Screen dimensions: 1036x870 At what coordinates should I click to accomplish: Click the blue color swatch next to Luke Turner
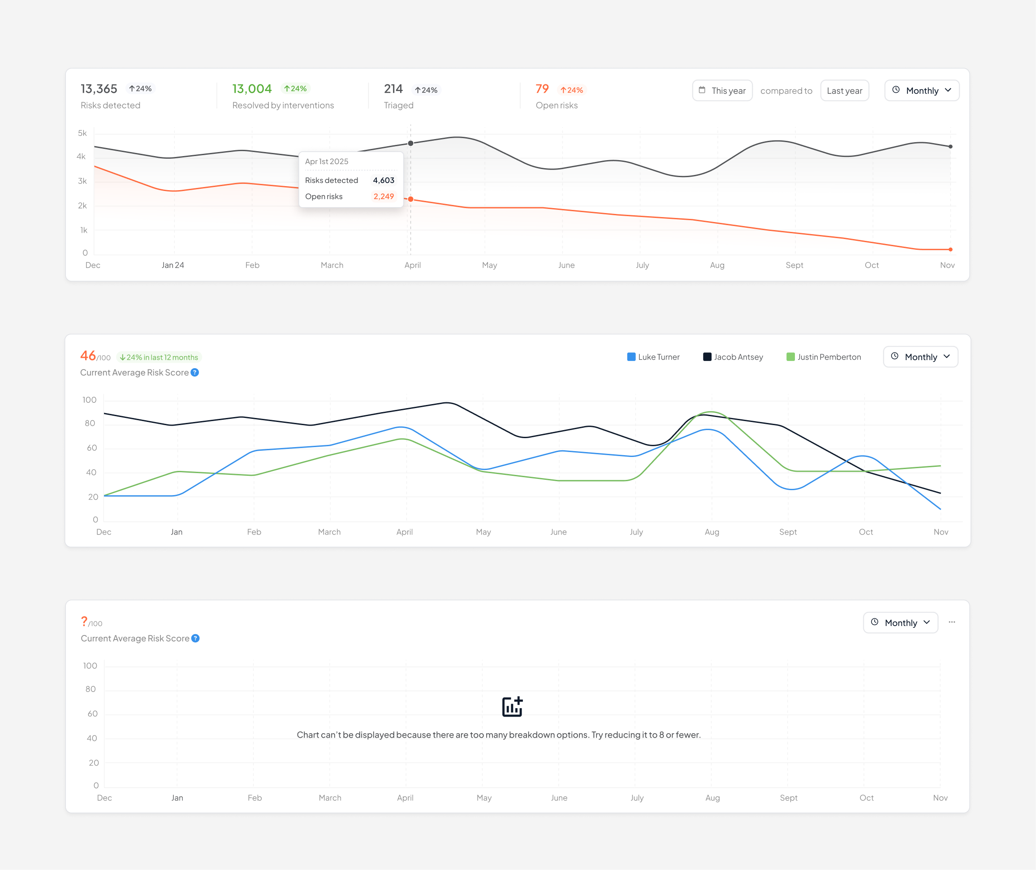(630, 357)
